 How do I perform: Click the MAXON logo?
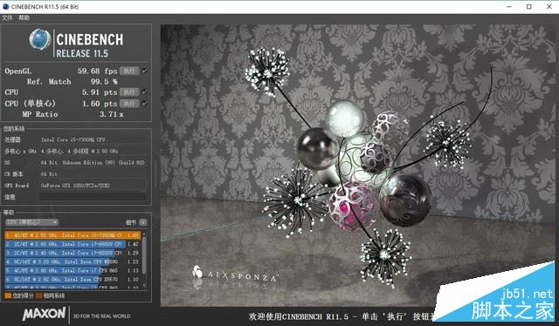45,314
